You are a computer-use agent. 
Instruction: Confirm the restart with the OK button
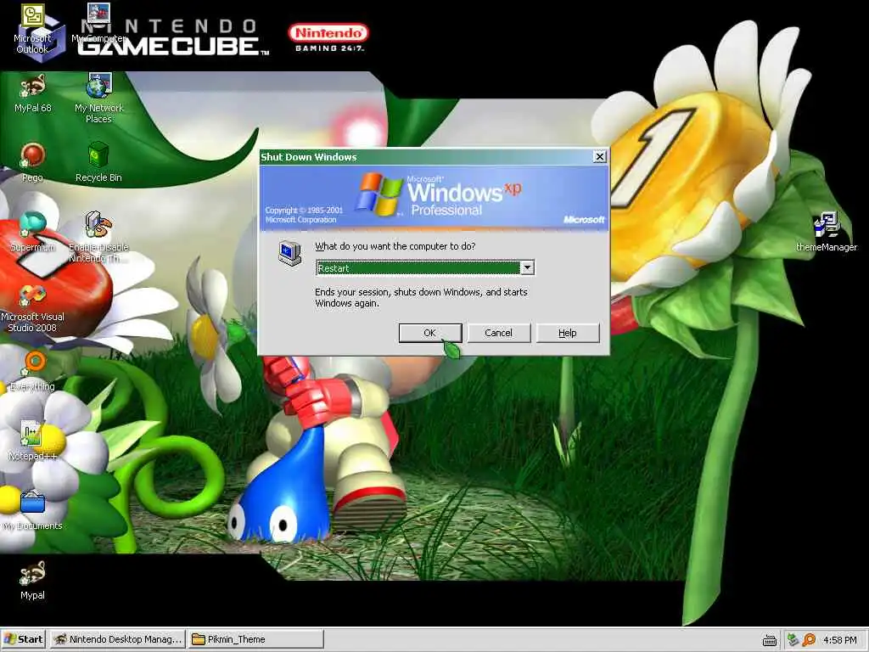[430, 333]
